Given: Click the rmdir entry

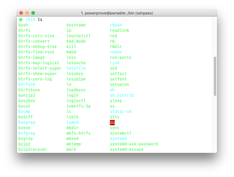Looking at the screenshot, I should coord(116,46).
